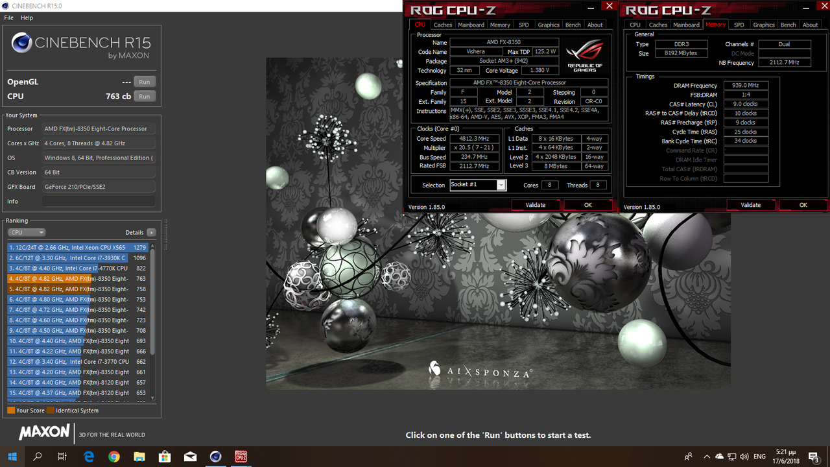Minimize the left CPU-Z window

coord(591,7)
